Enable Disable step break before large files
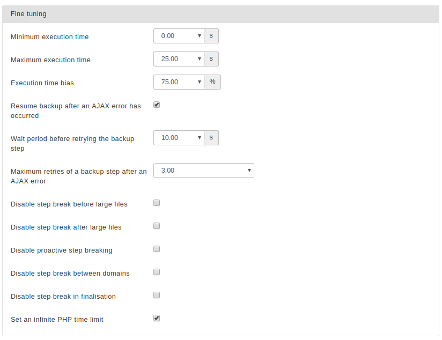442x340 pixels. click(x=157, y=203)
